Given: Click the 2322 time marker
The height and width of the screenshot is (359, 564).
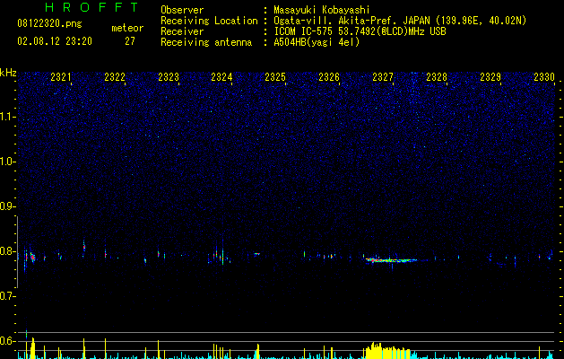Looking at the screenshot, I should coord(115,77).
